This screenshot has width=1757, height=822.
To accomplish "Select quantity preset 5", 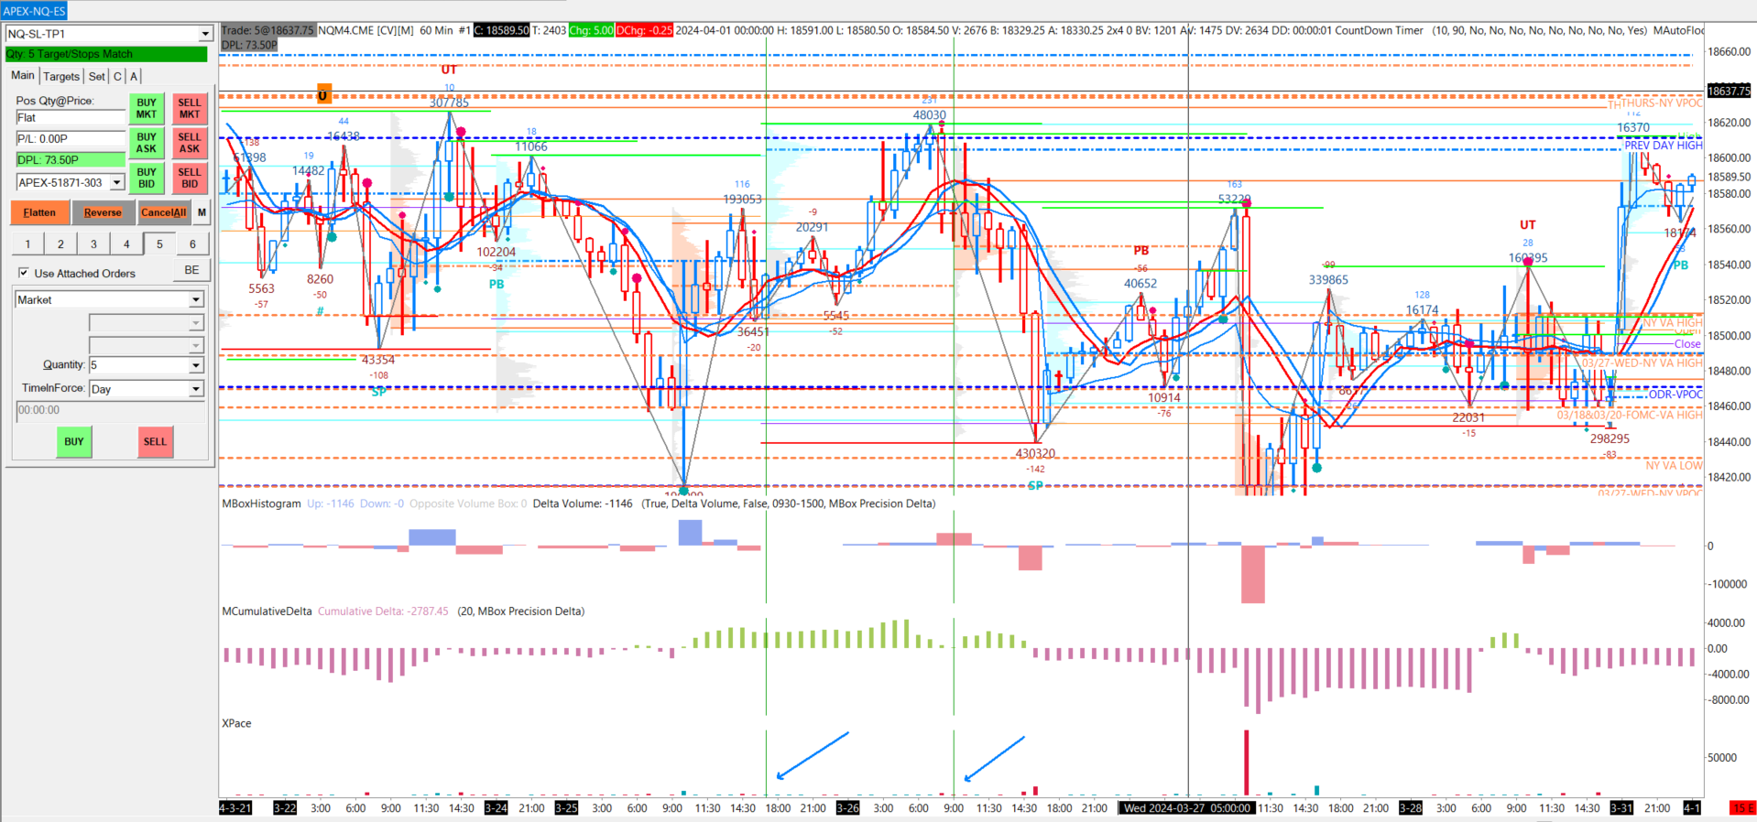I will (x=159, y=243).
